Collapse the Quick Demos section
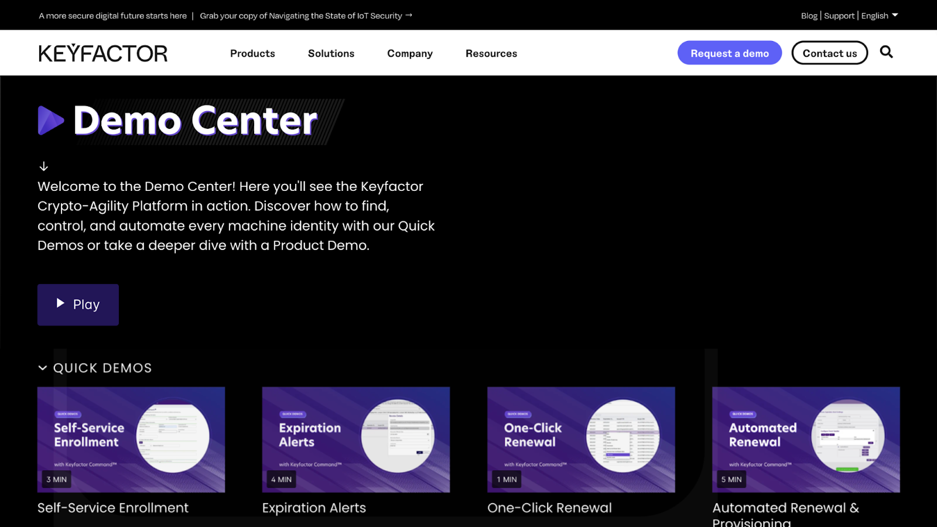937x527 pixels. pyautogui.click(x=43, y=368)
